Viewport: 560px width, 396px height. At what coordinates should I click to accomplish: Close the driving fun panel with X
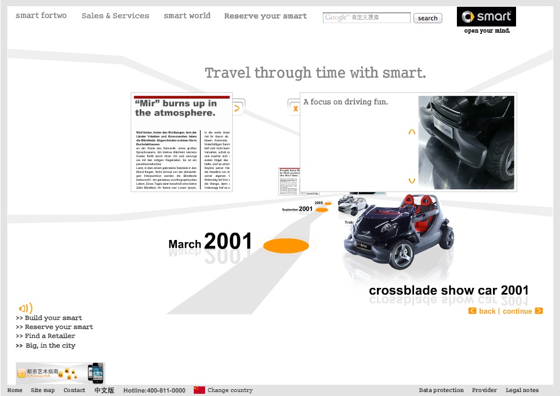coord(295,108)
